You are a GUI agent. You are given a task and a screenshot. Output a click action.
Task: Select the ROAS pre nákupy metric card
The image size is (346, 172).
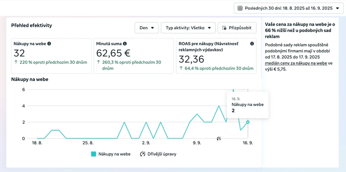click(x=216, y=56)
